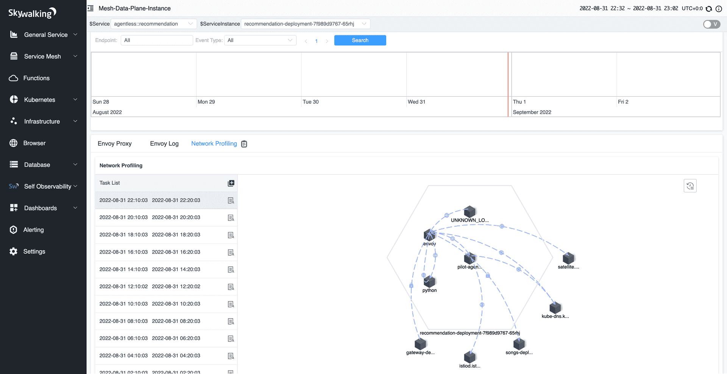
Task: Click the refresh icon next to UTC time
Action: pyautogui.click(x=709, y=9)
